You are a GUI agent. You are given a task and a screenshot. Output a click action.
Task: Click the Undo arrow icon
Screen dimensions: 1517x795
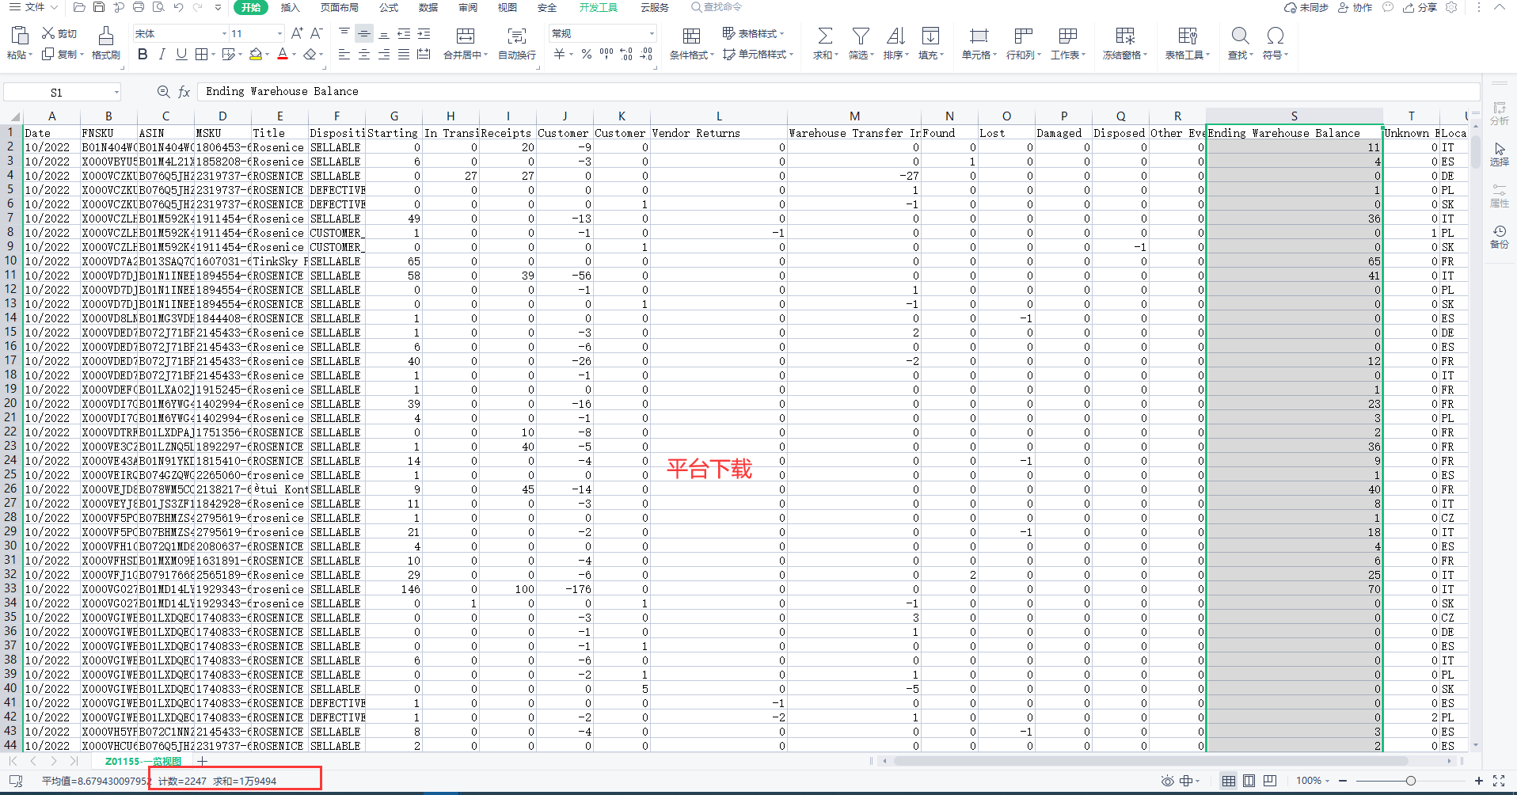pyautogui.click(x=178, y=7)
